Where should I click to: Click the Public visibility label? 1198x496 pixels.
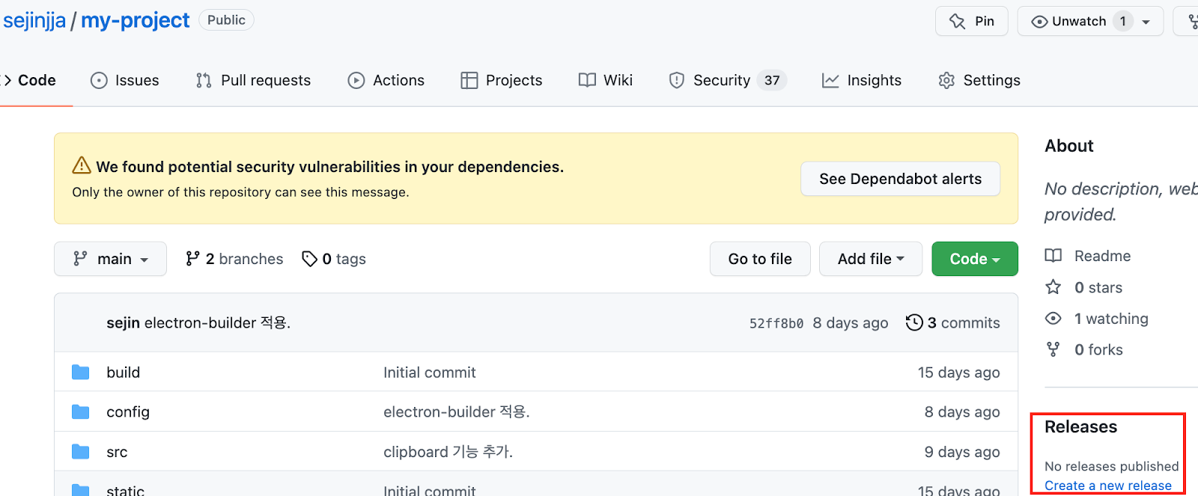pos(226,20)
